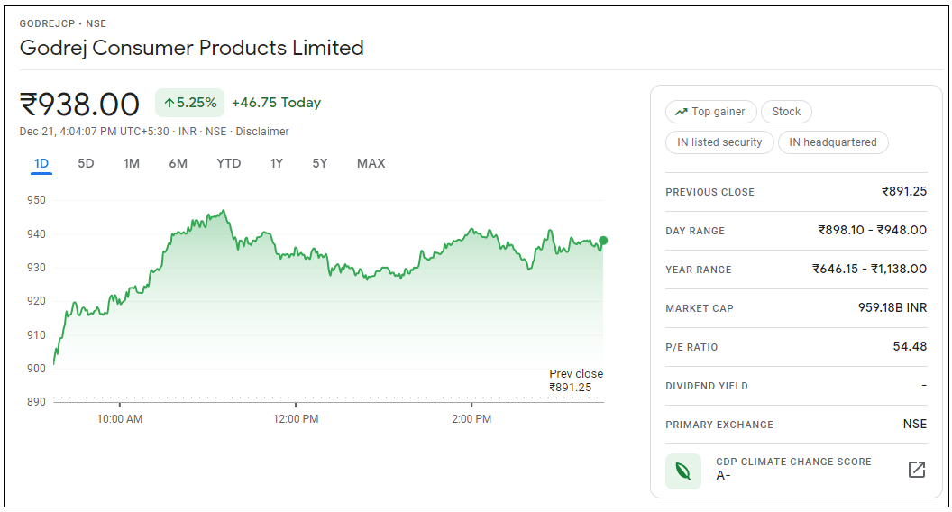
Task: Click the green leaf climate icon
Action: (x=683, y=471)
